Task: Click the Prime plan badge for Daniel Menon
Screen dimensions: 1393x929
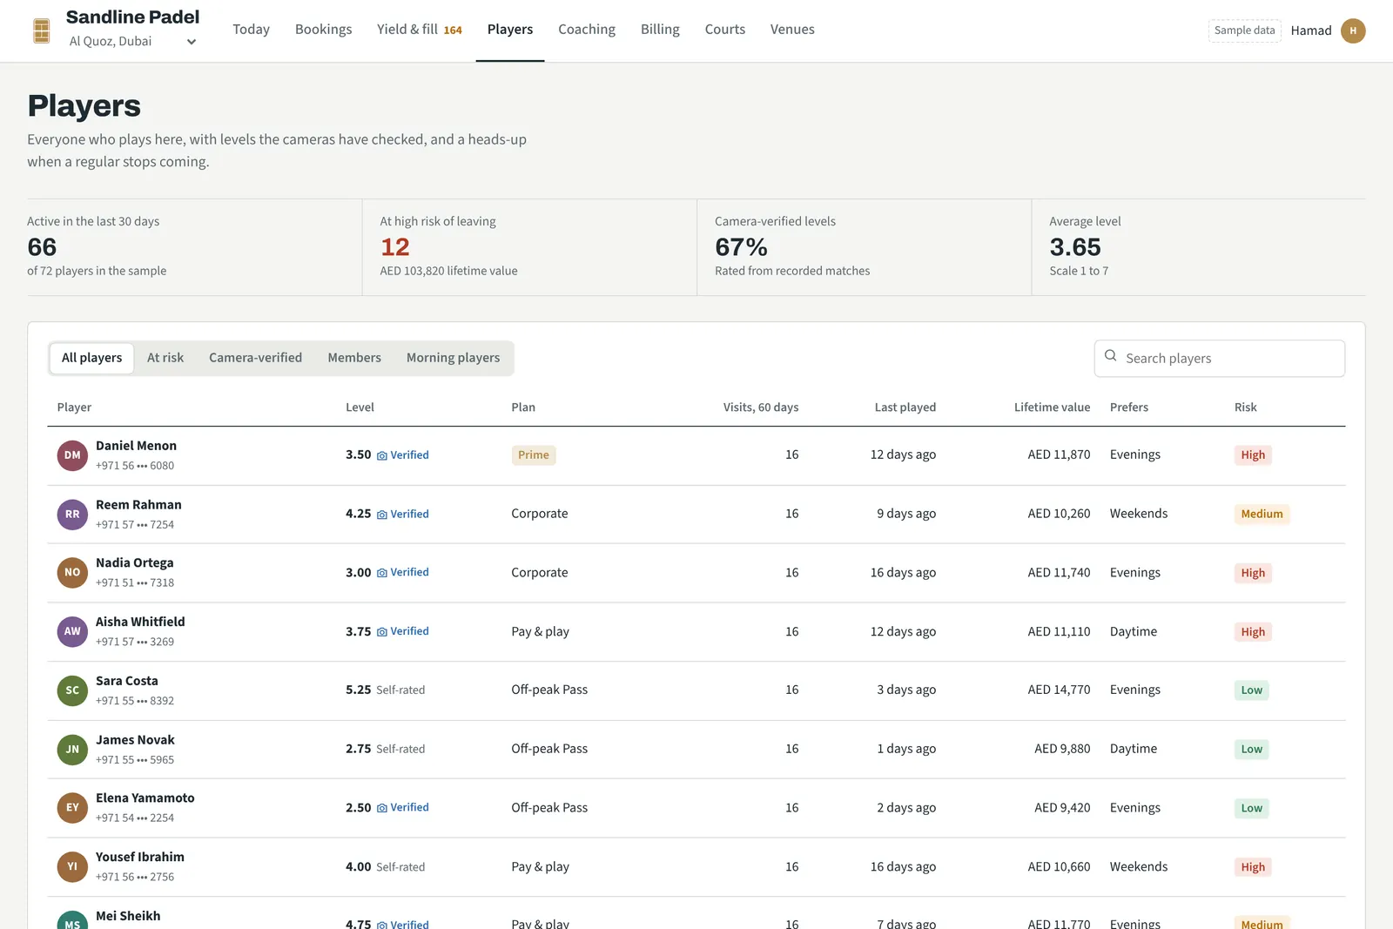Action: pyautogui.click(x=534, y=455)
